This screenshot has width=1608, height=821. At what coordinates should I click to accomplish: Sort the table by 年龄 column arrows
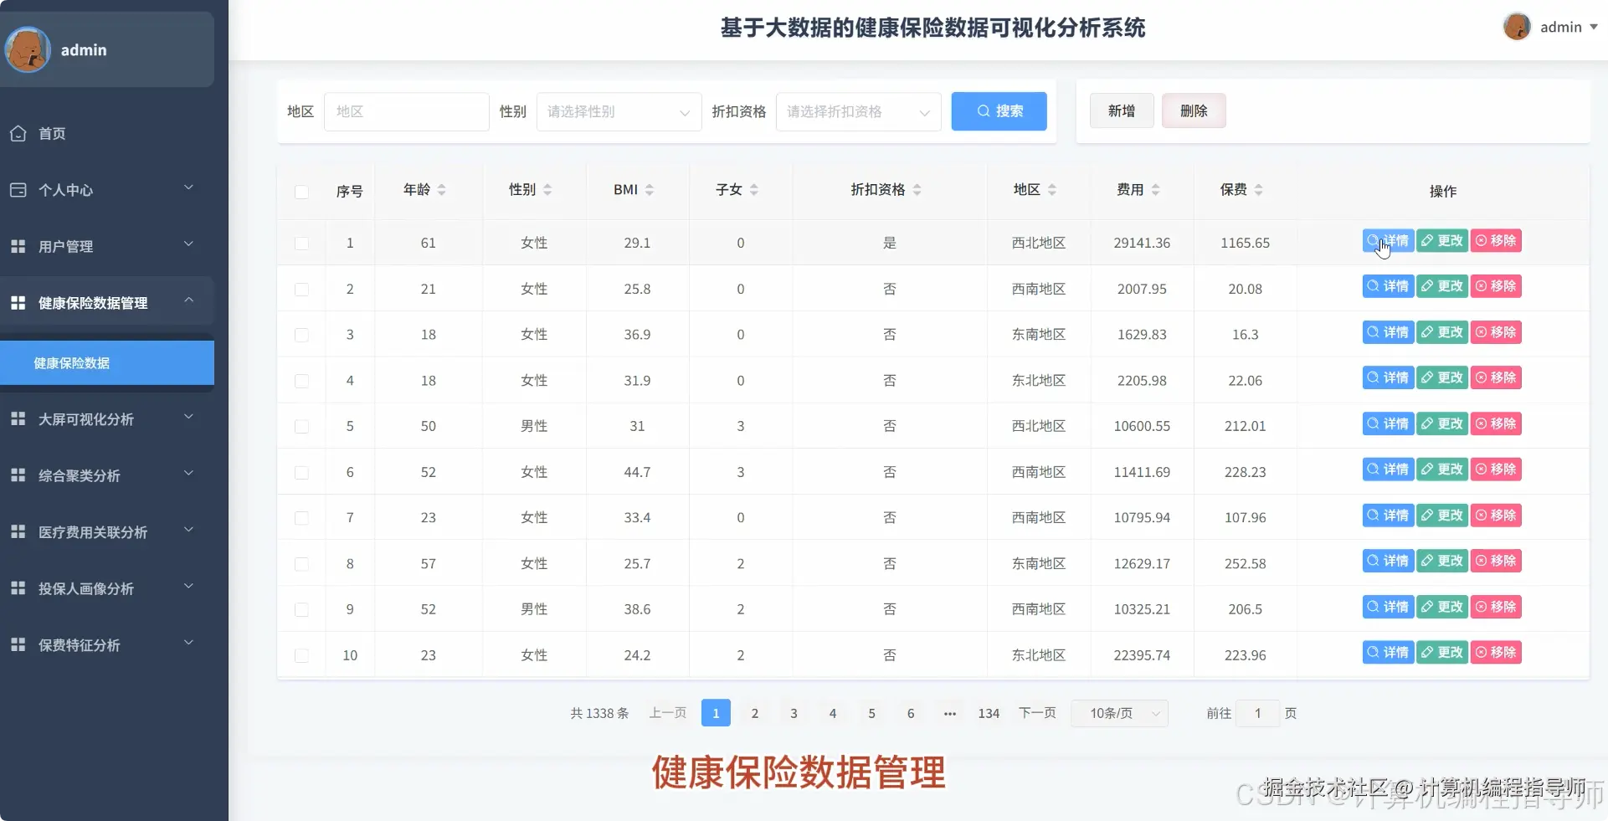442,190
